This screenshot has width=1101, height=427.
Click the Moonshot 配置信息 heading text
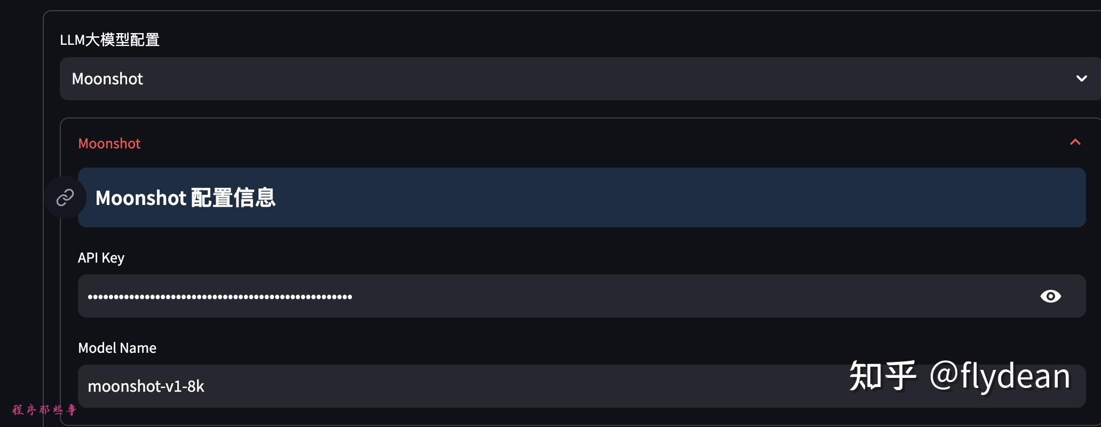coord(185,198)
